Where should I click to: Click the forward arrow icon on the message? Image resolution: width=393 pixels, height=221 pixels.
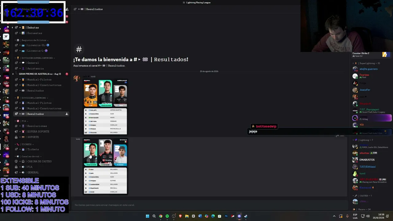click(337, 136)
